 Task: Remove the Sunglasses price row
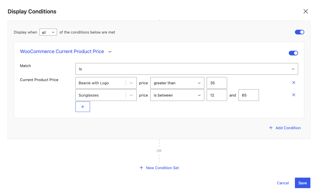point(293,95)
